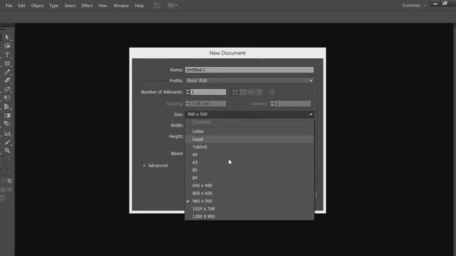
Task: Choose 800 x 600 from the Size list
Action: tap(249, 193)
